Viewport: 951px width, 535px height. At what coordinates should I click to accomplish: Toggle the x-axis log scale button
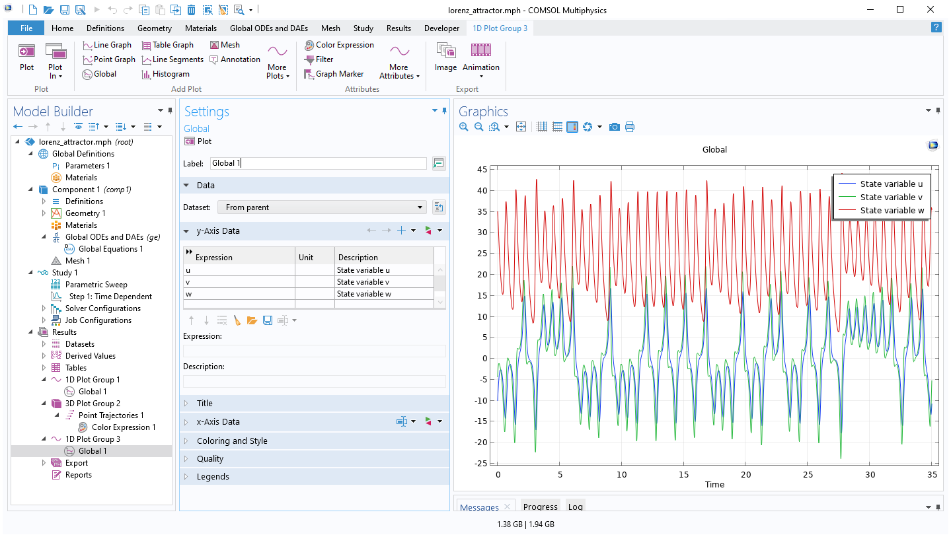(x=542, y=127)
